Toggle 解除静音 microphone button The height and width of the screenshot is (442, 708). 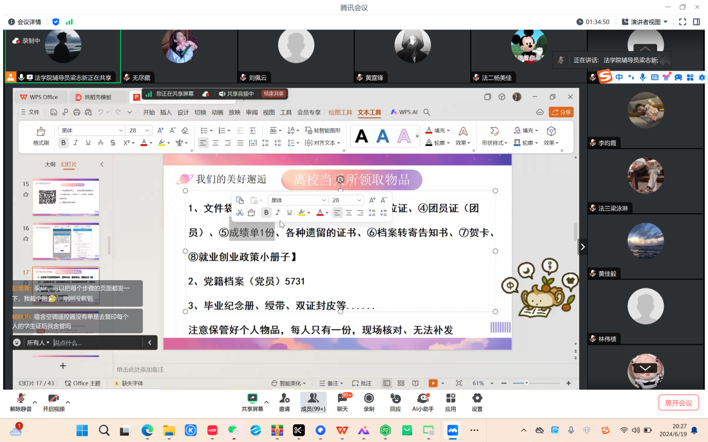[20, 398]
